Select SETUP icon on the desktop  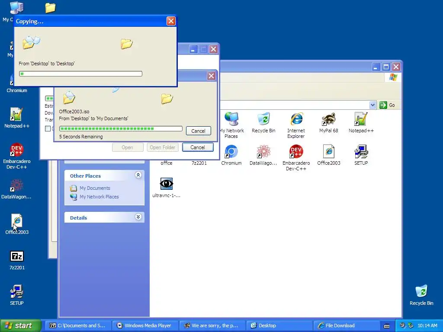(x=17, y=295)
